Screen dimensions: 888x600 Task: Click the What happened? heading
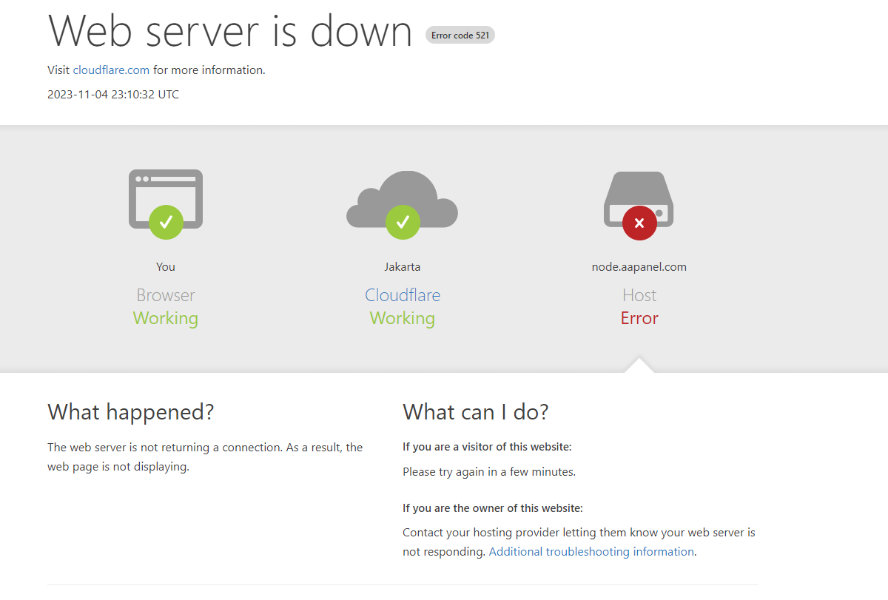pyautogui.click(x=131, y=412)
